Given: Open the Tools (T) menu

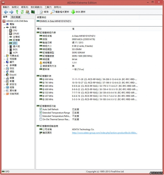Looking at the screenshot, I should click(48, 7).
